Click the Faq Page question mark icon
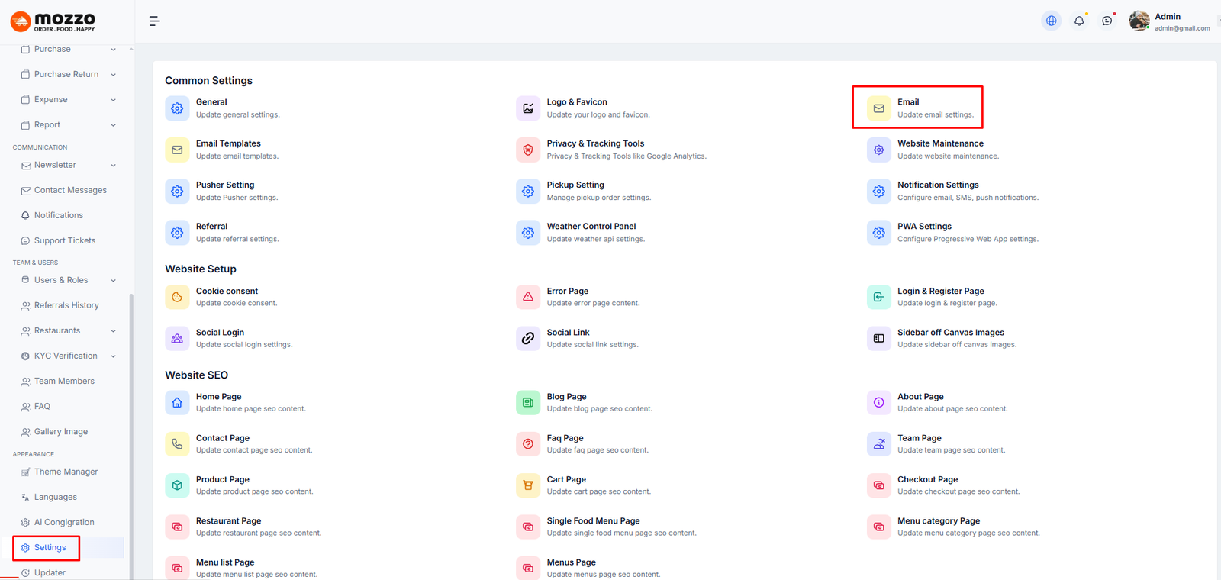The width and height of the screenshot is (1221, 580). [528, 443]
